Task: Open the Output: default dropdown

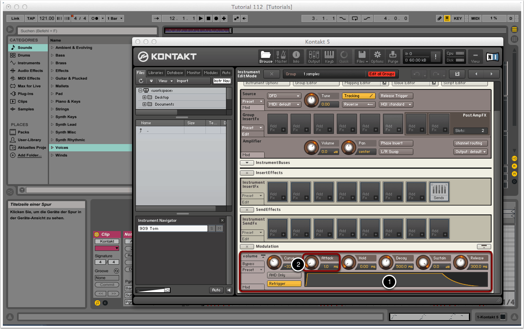Action: click(470, 152)
